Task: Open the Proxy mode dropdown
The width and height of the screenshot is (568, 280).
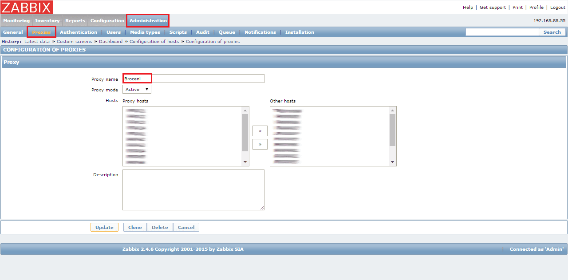Action: (x=137, y=89)
